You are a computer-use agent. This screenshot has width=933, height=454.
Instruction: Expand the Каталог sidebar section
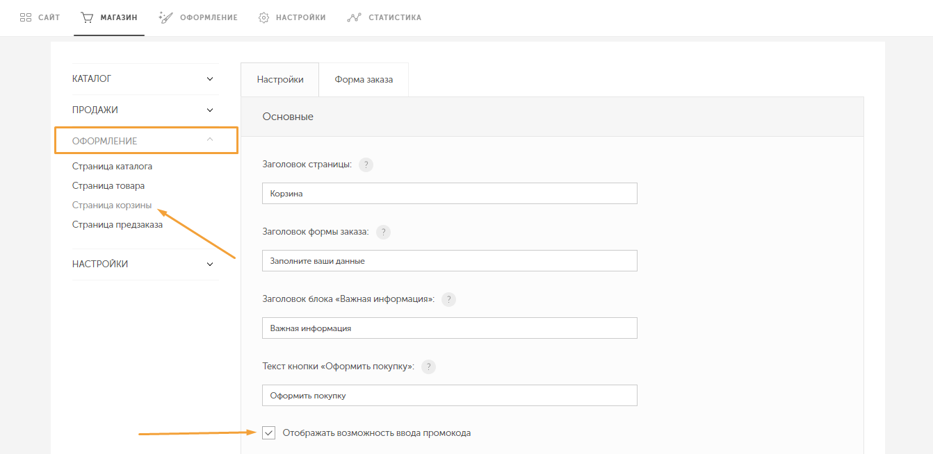[x=210, y=79]
